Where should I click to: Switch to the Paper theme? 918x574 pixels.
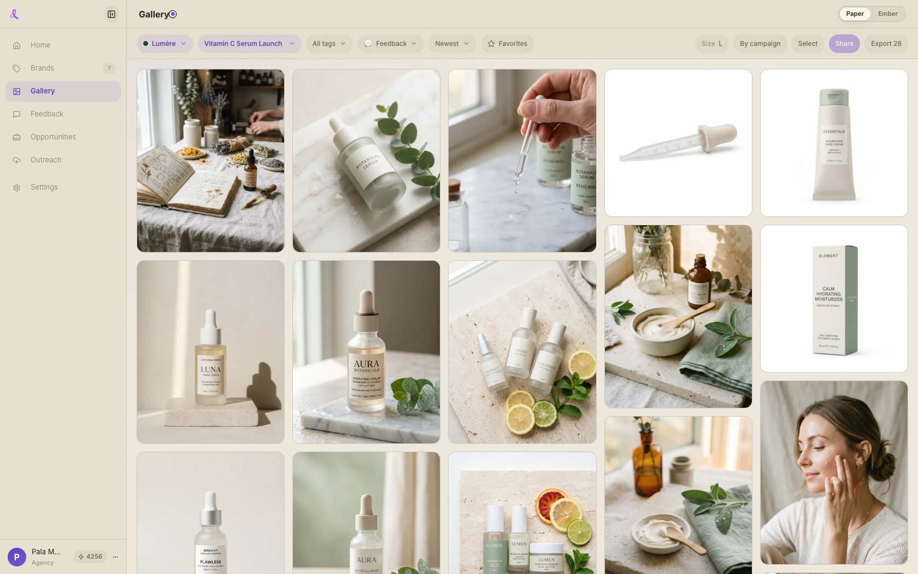(855, 14)
